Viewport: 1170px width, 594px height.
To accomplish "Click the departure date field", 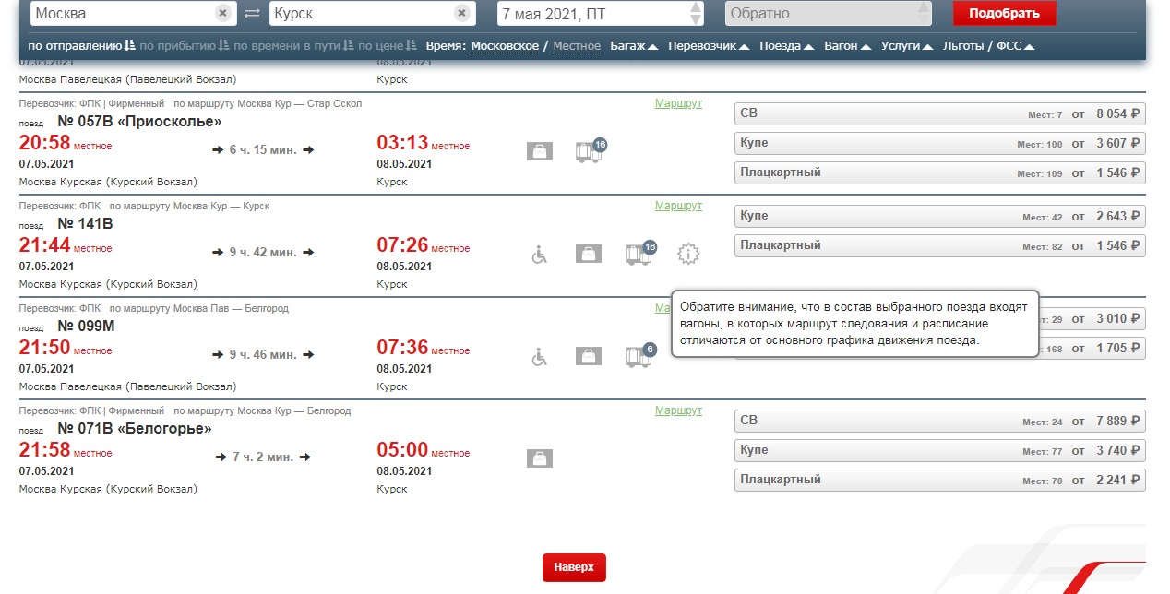I will pos(592,13).
